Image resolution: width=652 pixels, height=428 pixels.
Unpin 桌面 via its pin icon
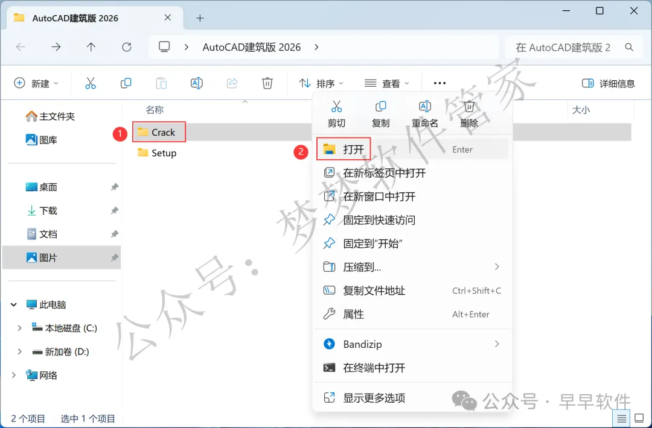click(x=114, y=187)
